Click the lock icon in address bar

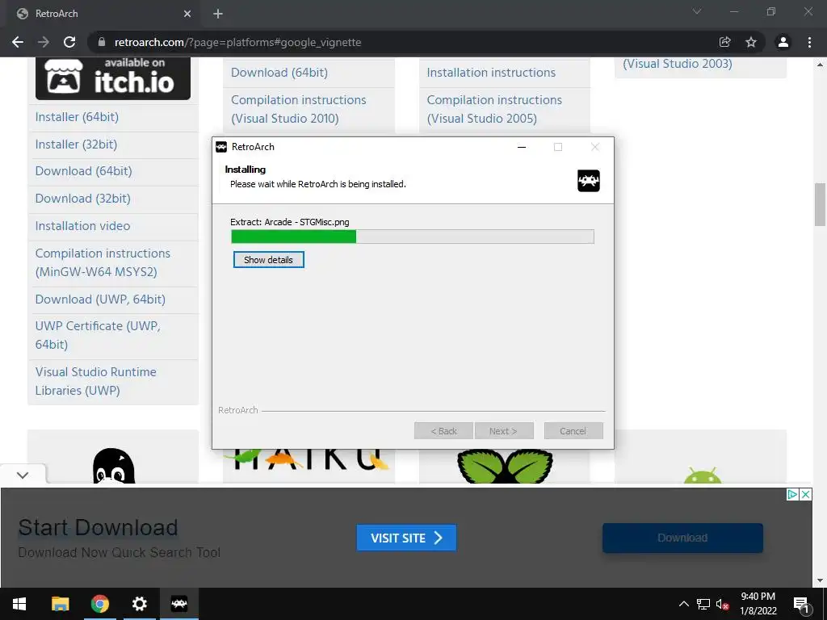102,42
